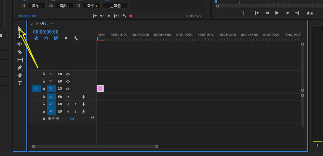Image resolution: width=323 pixels, height=156 pixels.
Task: Add a marker to the timeline
Action: click(x=66, y=38)
